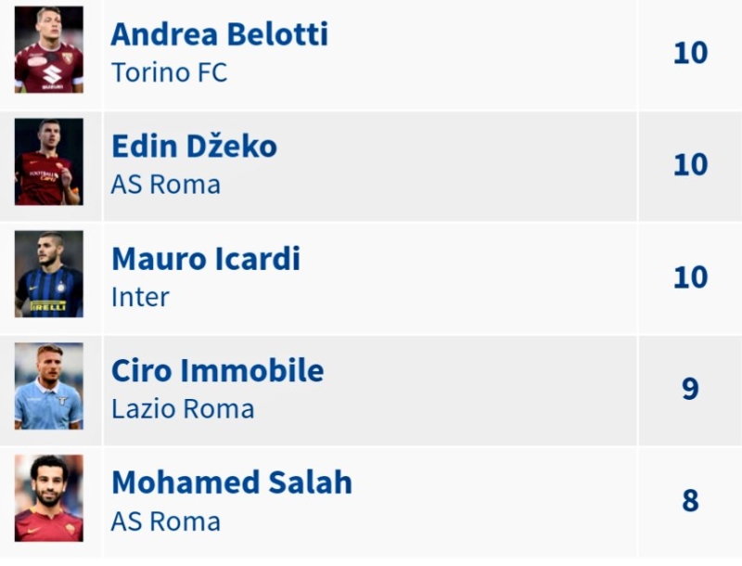Open Andrea Belotti's player photo
The height and width of the screenshot is (566, 742).
pos(49,50)
